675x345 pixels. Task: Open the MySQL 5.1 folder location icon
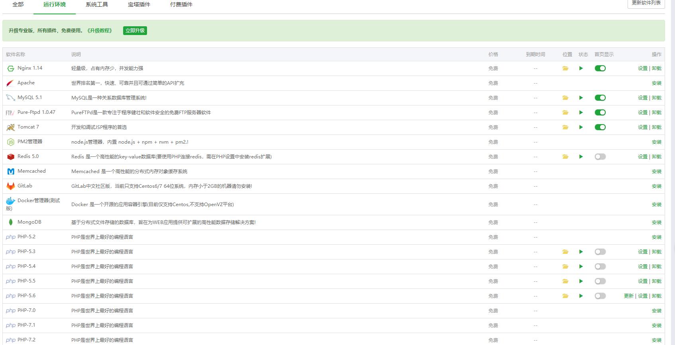click(565, 98)
